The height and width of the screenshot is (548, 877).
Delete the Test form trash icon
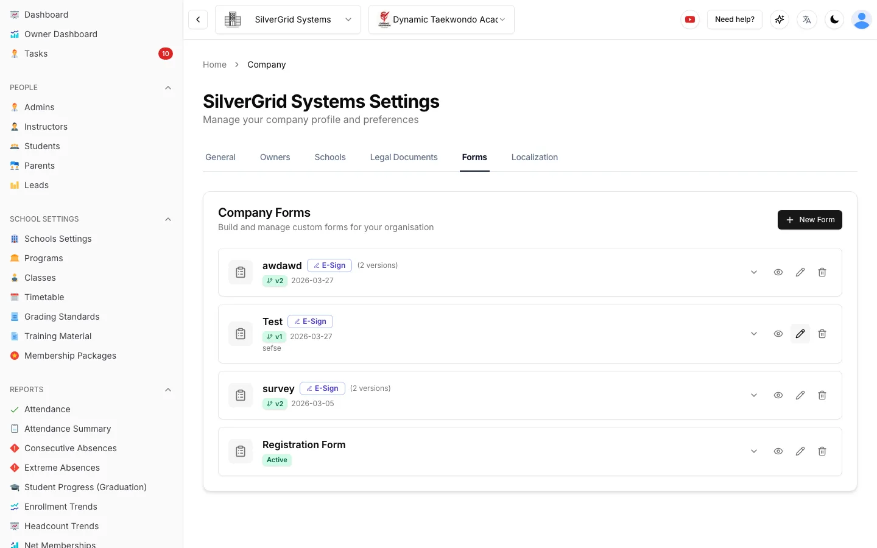(822, 334)
